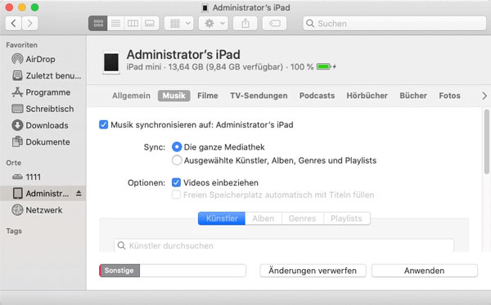Switch to list view
The image size is (491, 305).
(x=115, y=24)
